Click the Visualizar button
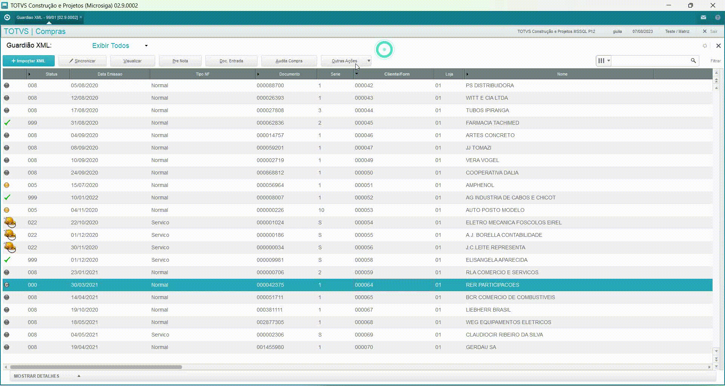Viewport: 725px width, 386px height. tap(133, 61)
